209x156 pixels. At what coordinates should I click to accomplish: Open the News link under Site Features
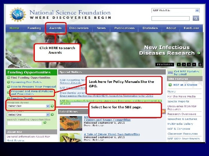[172, 91]
